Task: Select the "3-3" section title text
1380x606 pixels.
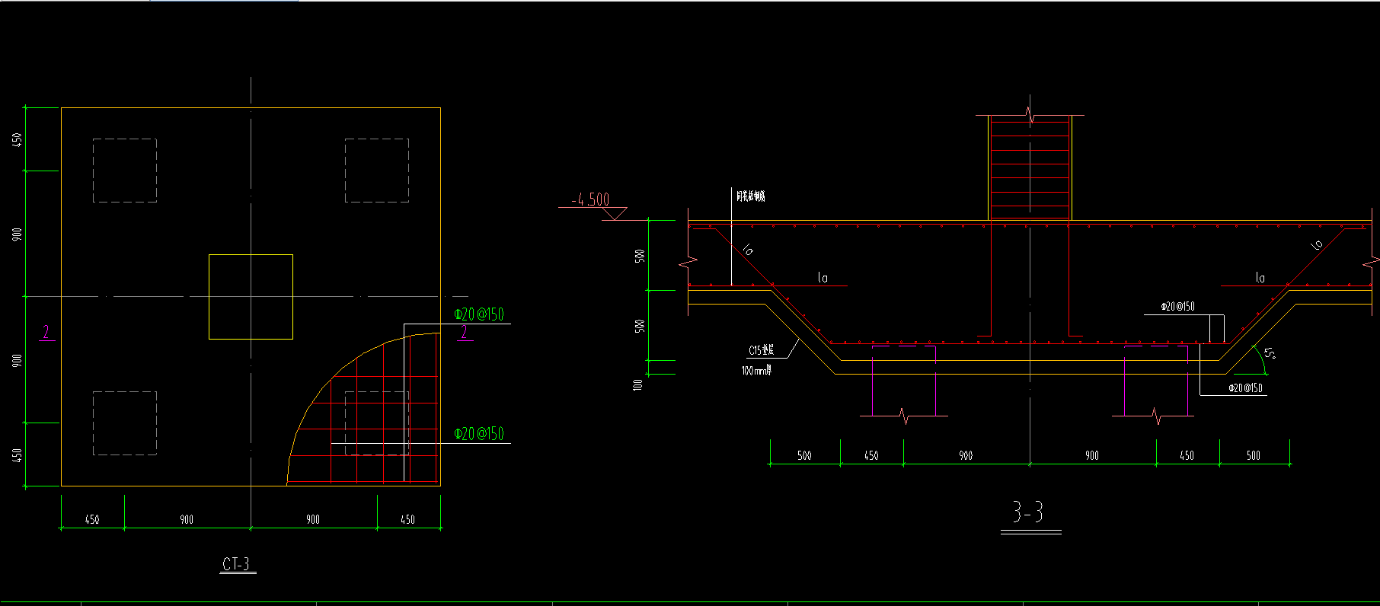Action: 1027,512
